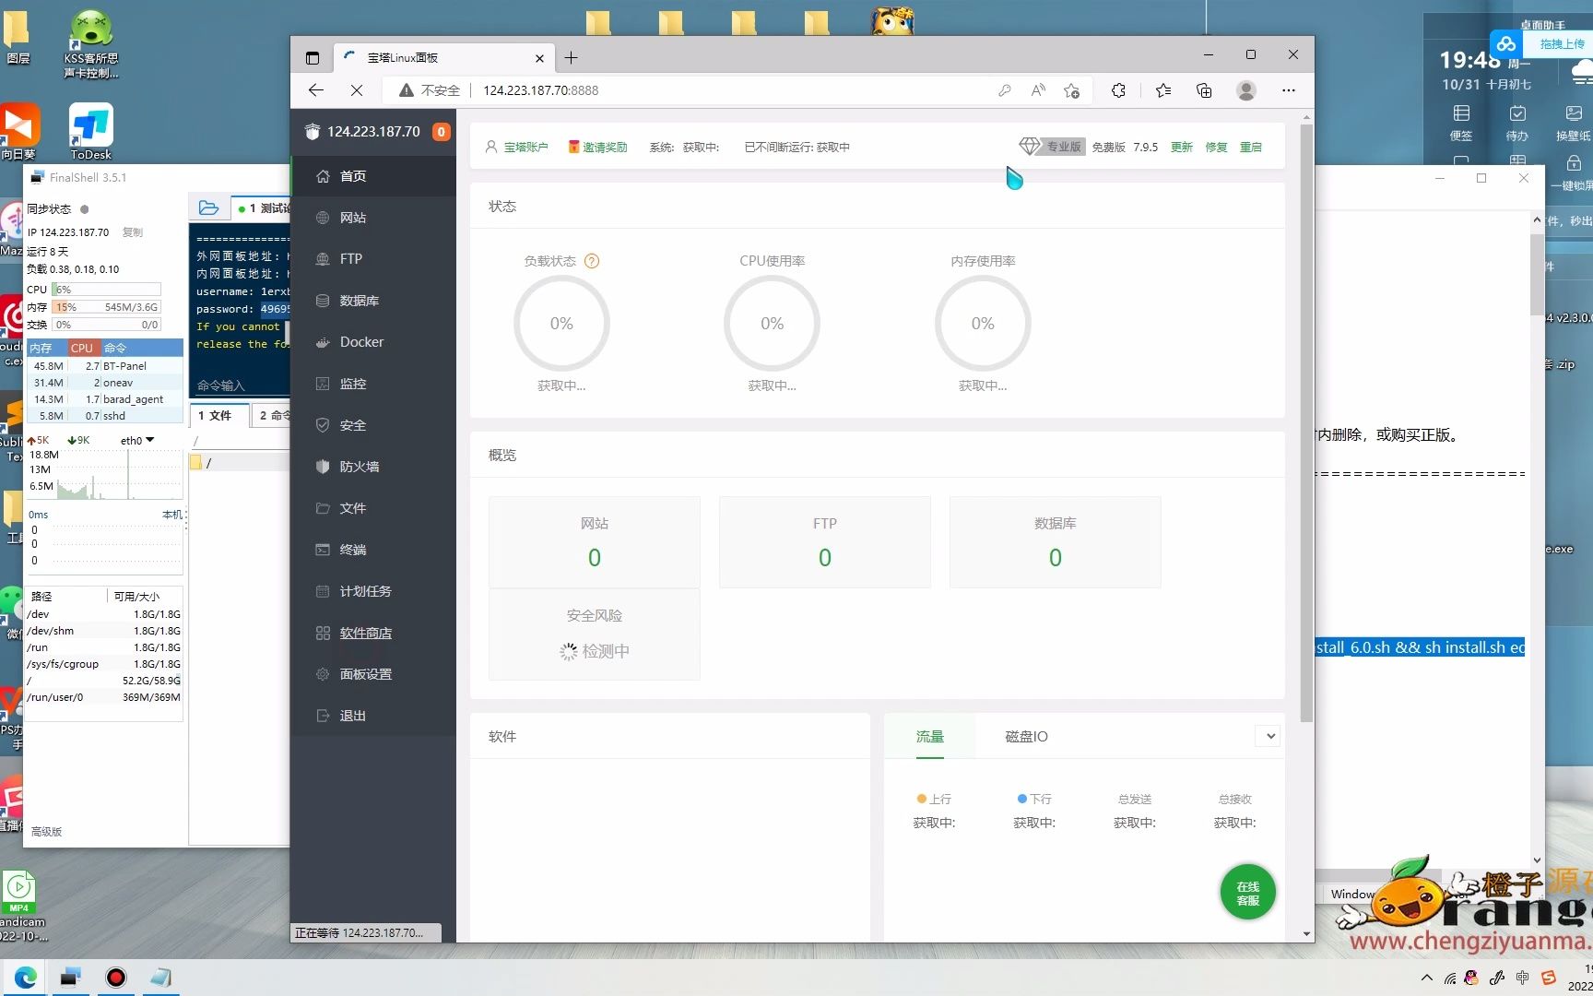Click the 退出 logout icon in sidebar
Viewport: 1593px width, 996px height.
pos(323,716)
